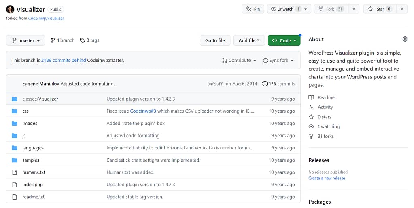Open the css folder
Image resolution: width=414 pixels, height=208 pixels.
point(25,111)
